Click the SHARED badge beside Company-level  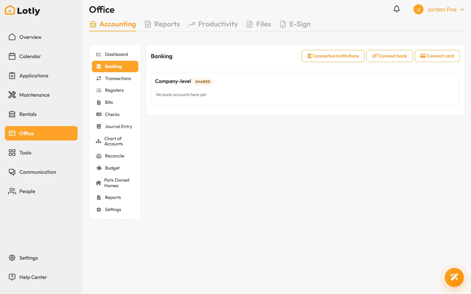(203, 82)
